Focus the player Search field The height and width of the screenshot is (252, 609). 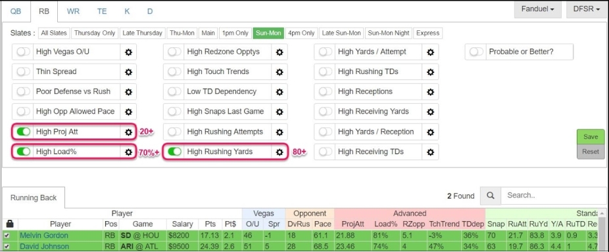[553, 196]
